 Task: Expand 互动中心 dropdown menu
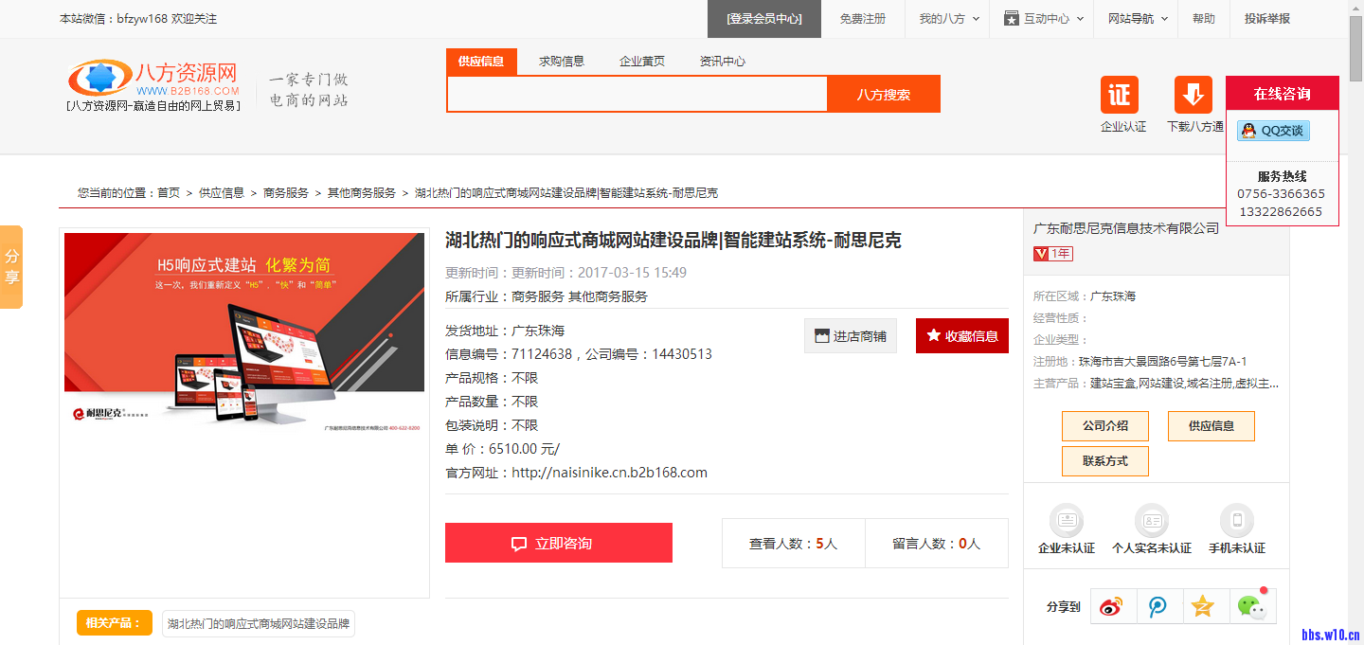pos(1043,19)
